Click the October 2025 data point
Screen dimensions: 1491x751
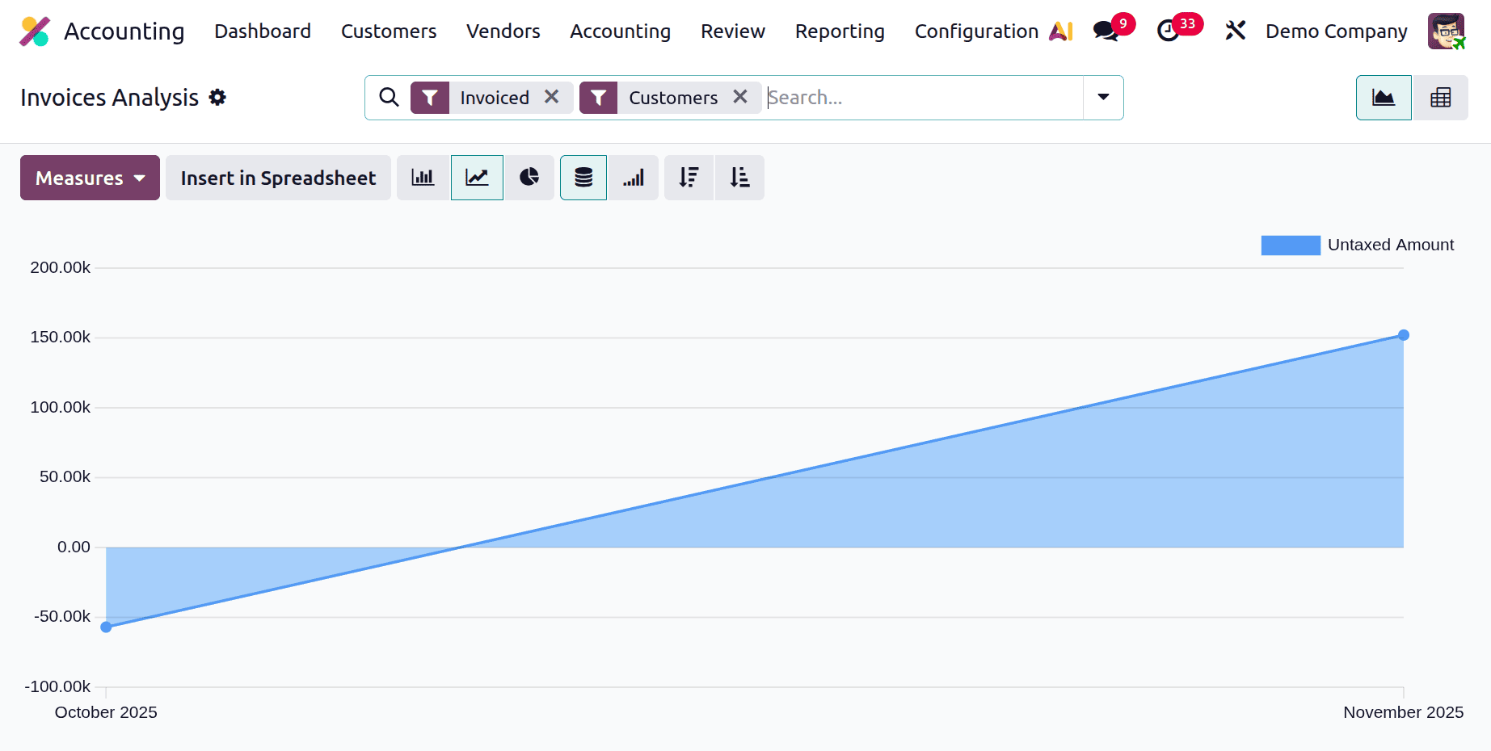point(106,627)
